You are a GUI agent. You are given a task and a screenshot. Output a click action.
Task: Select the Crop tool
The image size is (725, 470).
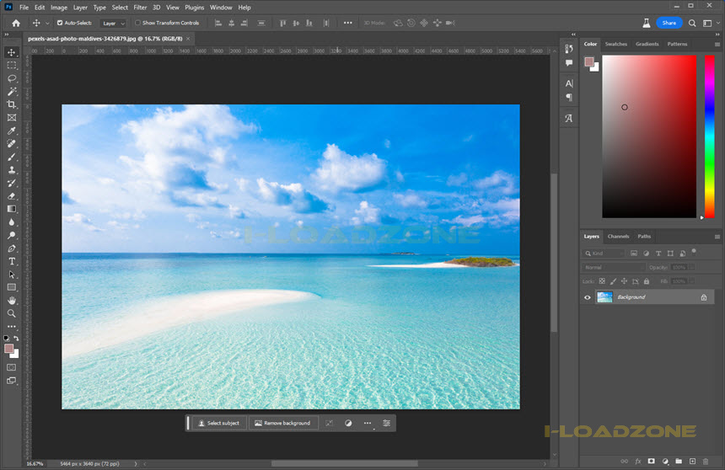[12, 104]
